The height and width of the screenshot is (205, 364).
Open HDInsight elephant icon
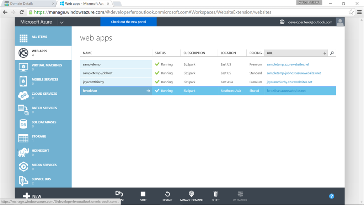(23, 152)
